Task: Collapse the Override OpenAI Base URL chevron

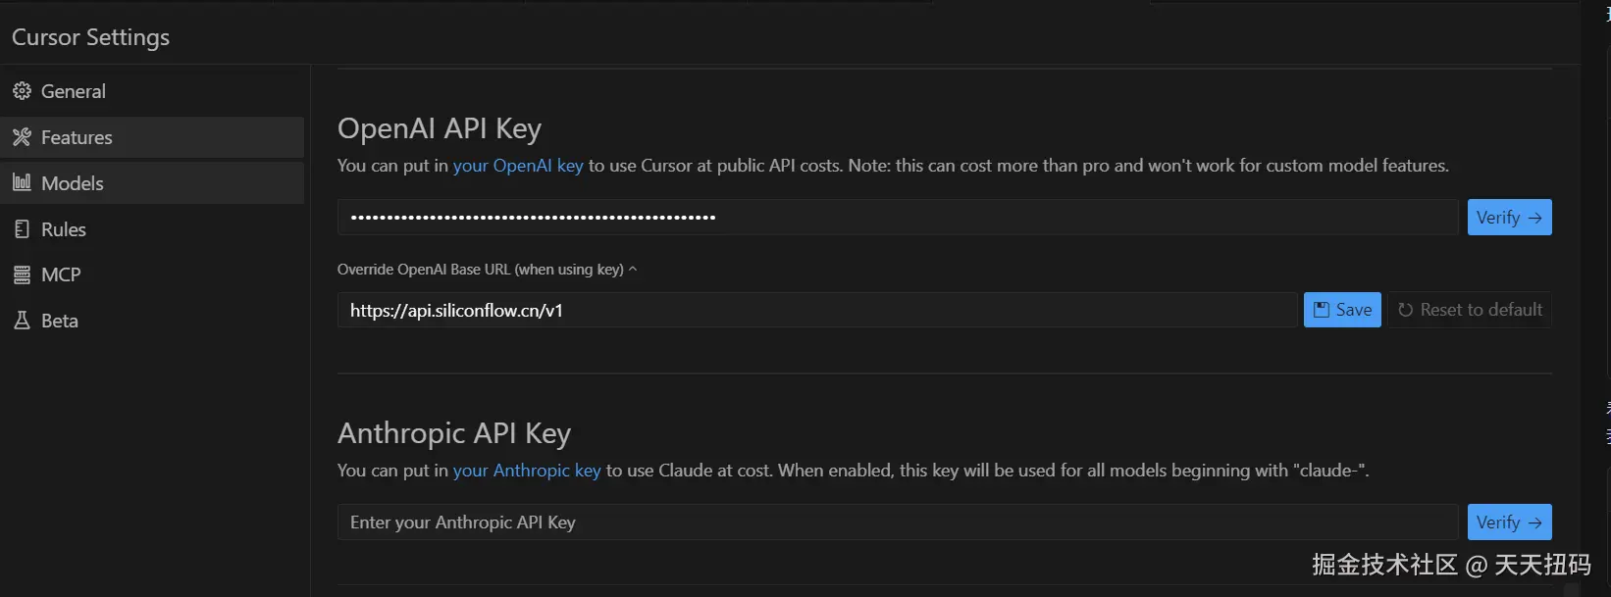Action: pos(633,269)
